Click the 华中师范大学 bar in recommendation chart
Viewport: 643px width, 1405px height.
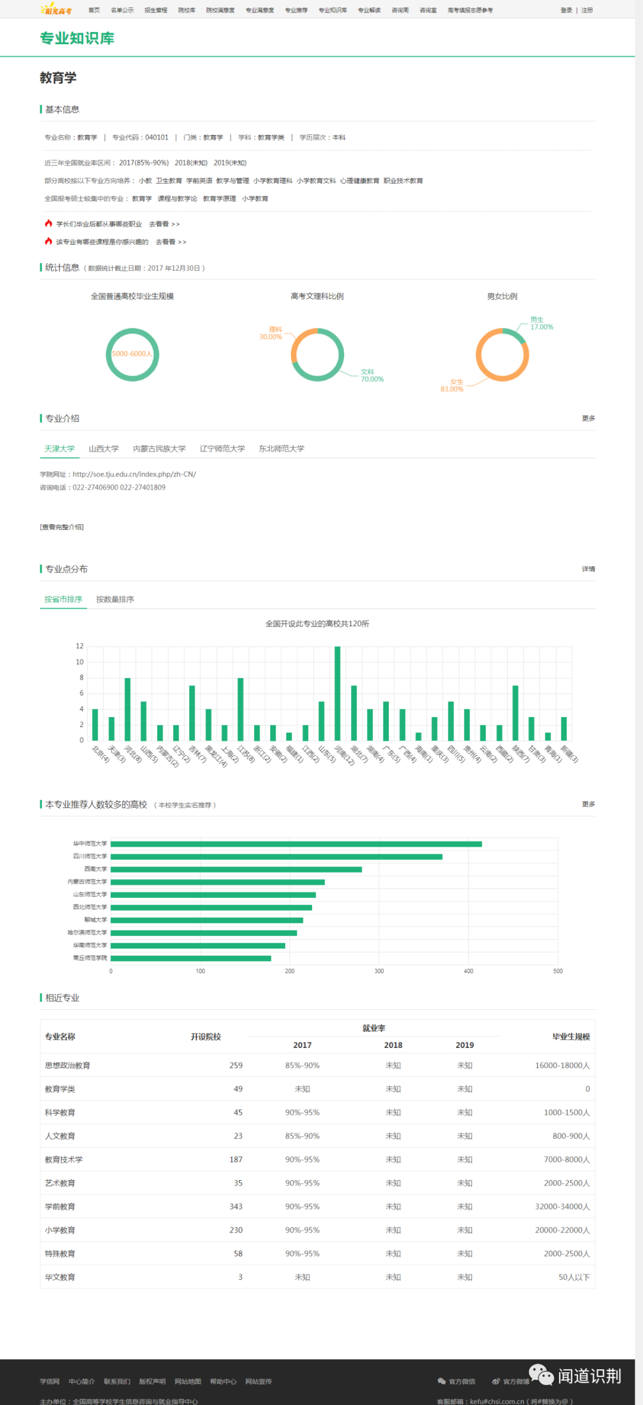tap(296, 844)
